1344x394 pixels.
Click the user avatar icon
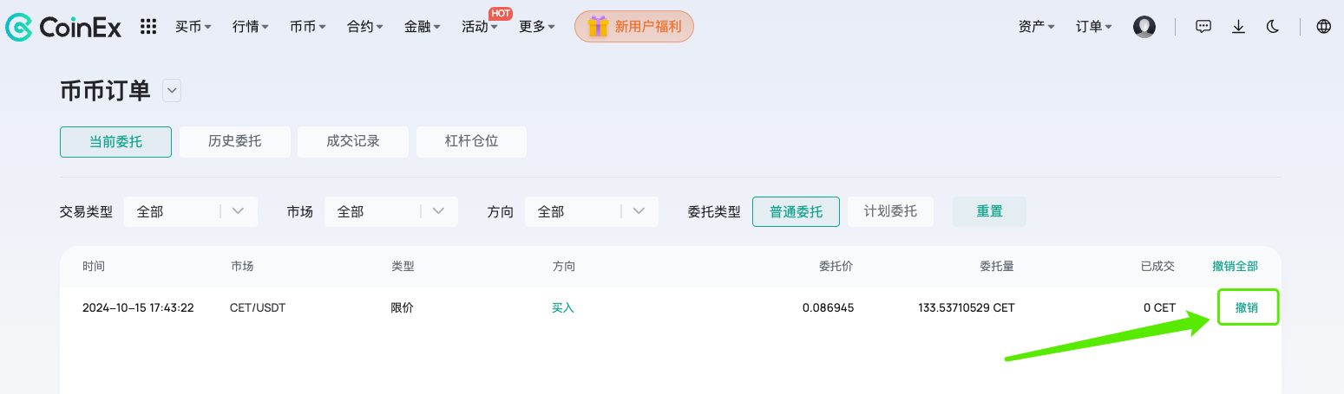1144,27
